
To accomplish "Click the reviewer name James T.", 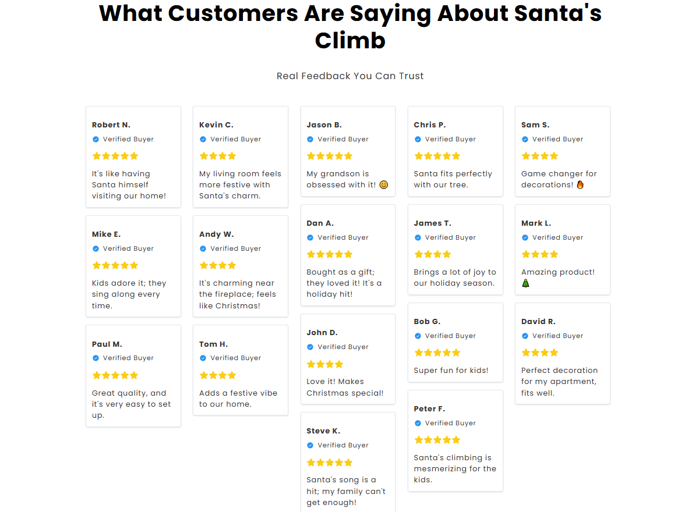I will point(432,223).
